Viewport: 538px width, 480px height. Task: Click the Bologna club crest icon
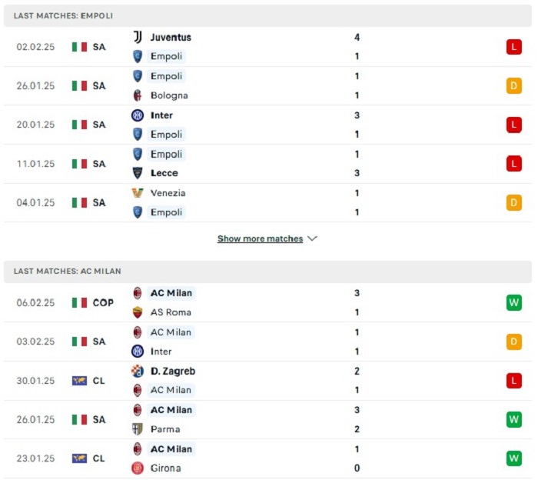[138, 95]
